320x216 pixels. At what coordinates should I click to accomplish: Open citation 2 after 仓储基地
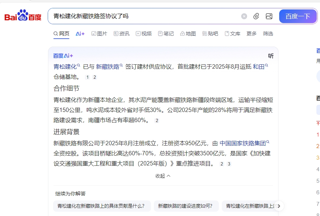(95, 77)
